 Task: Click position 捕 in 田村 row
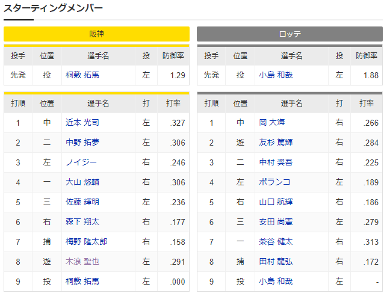pyautogui.click(x=240, y=262)
